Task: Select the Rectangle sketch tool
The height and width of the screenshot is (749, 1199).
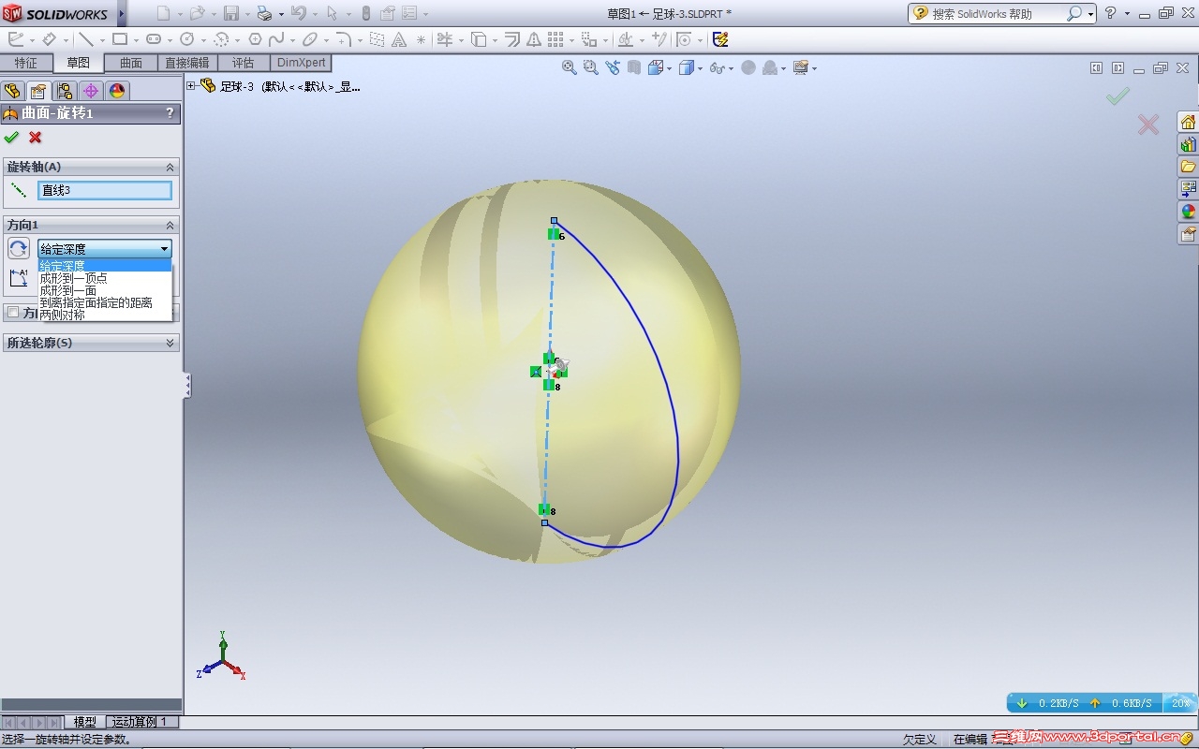Action: [x=120, y=39]
